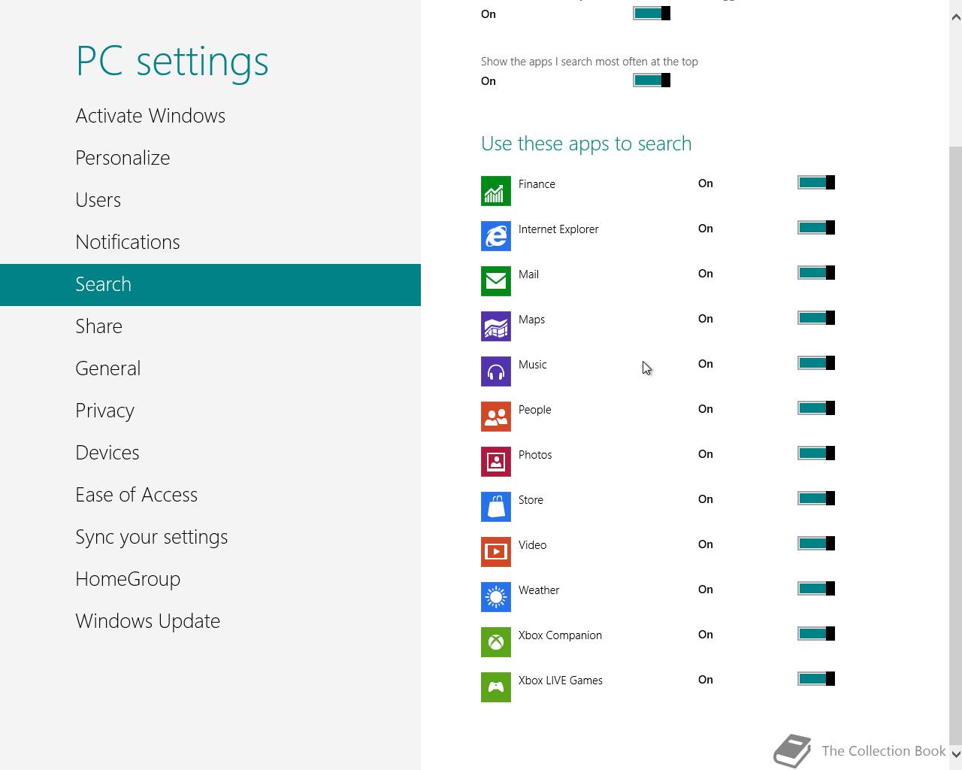Toggle Internet Explorer search switch
This screenshot has width=962, height=770.
tap(816, 228)
